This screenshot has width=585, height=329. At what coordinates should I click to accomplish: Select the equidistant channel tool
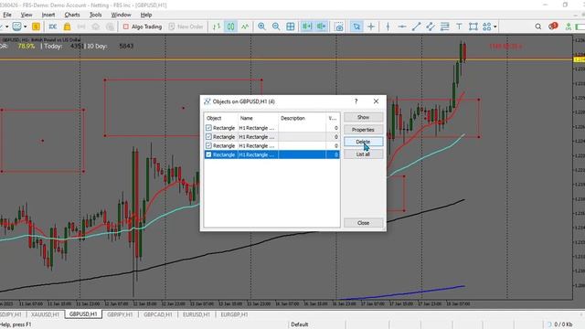[431, 27]
